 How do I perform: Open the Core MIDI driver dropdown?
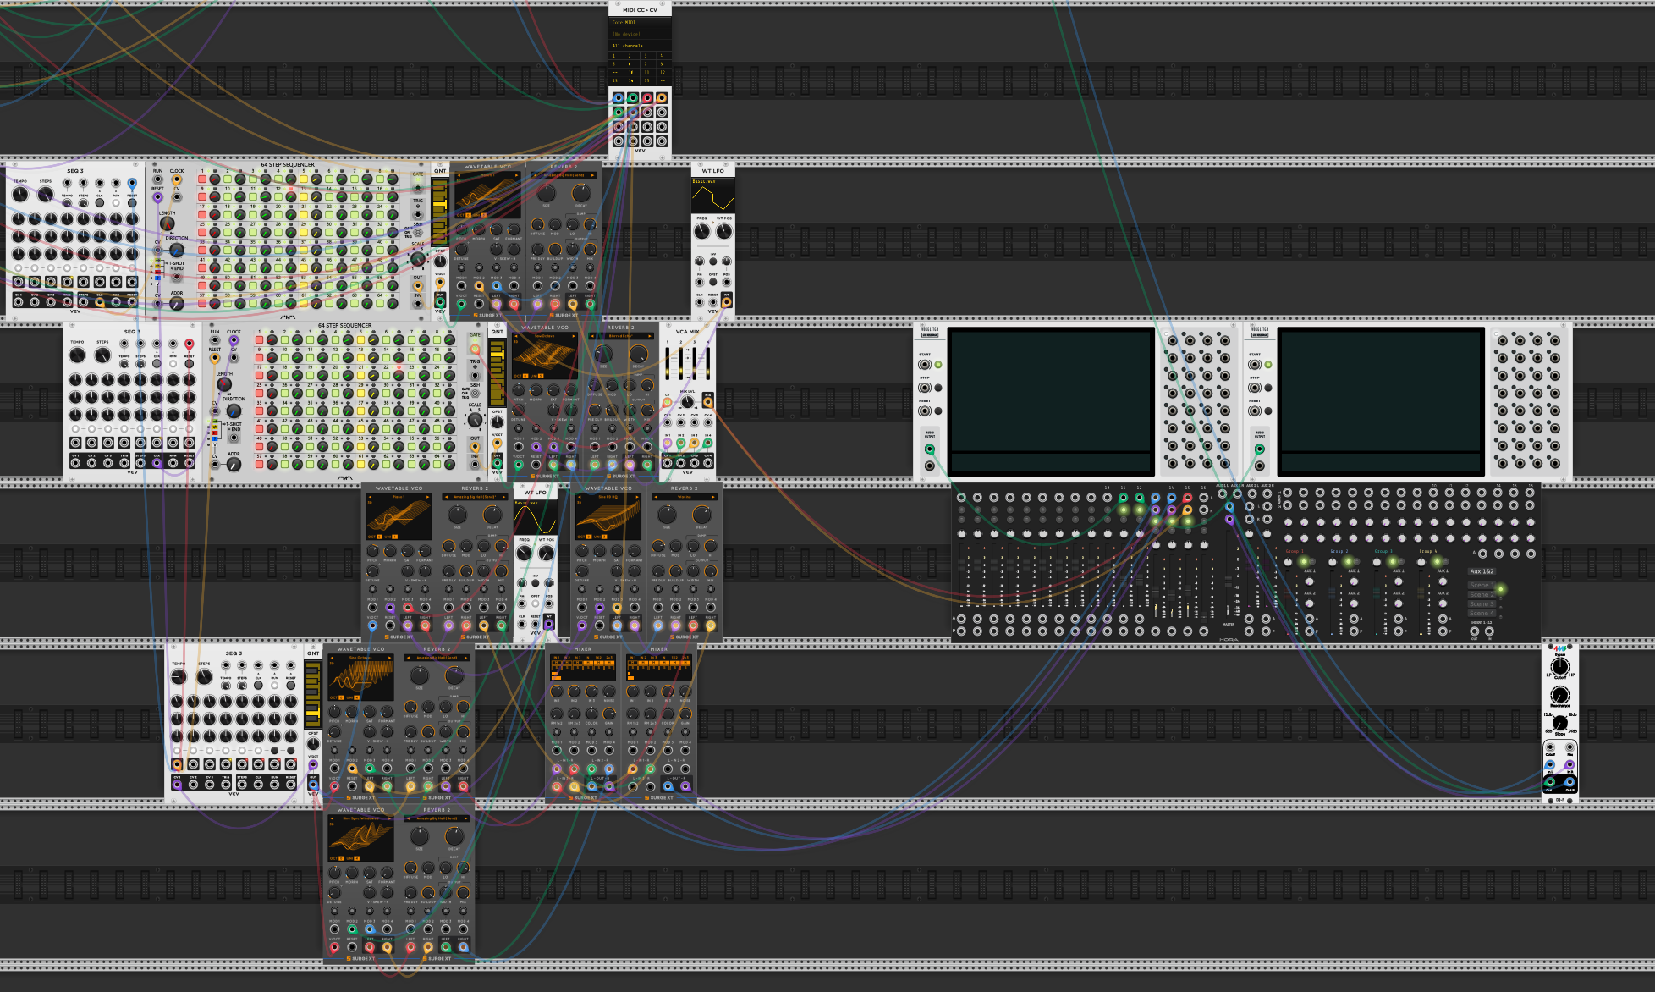tap(640, 22)
